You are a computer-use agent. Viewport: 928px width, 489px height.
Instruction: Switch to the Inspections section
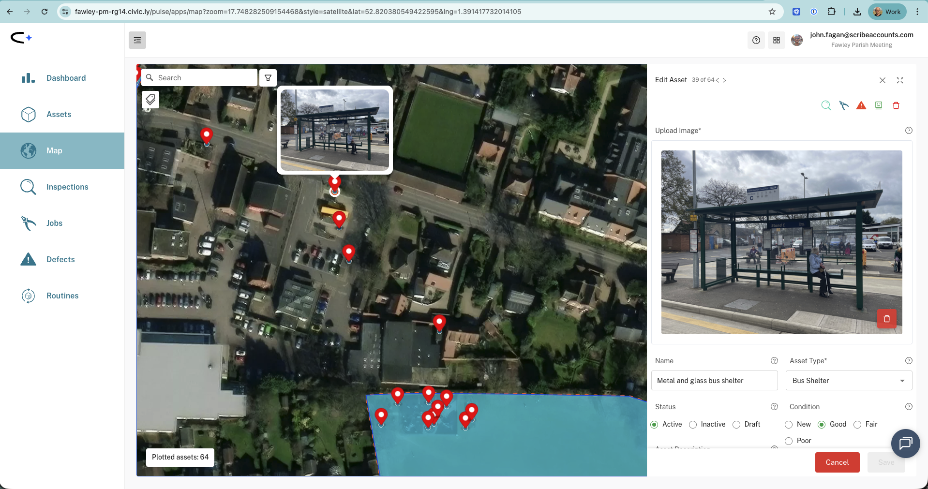click(67, 187)
